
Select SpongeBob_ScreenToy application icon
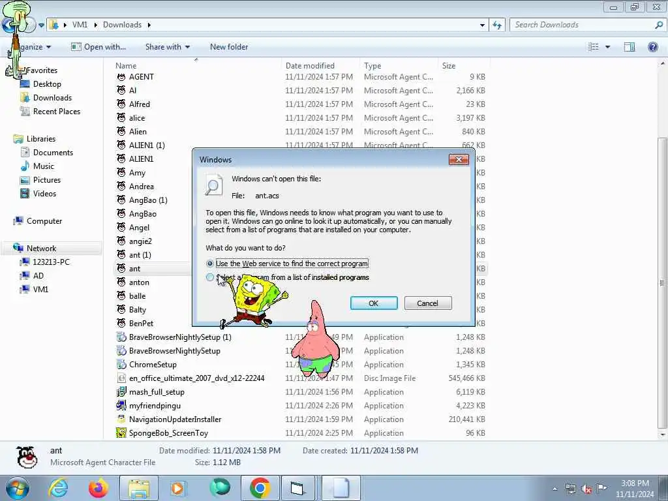point(121,433)
